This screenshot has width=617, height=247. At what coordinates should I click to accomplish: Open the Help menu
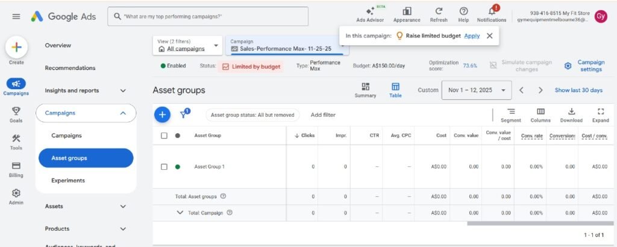tap(463, 14)
